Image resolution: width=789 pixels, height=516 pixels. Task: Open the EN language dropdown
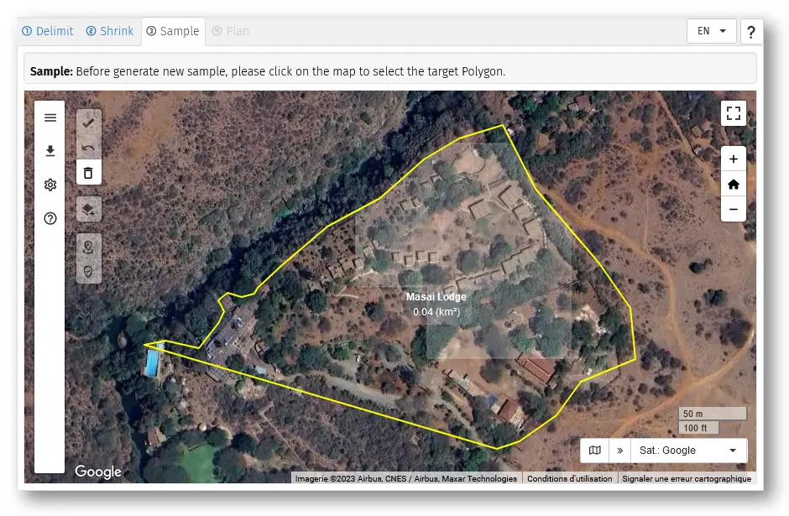[x=711, y=31]
